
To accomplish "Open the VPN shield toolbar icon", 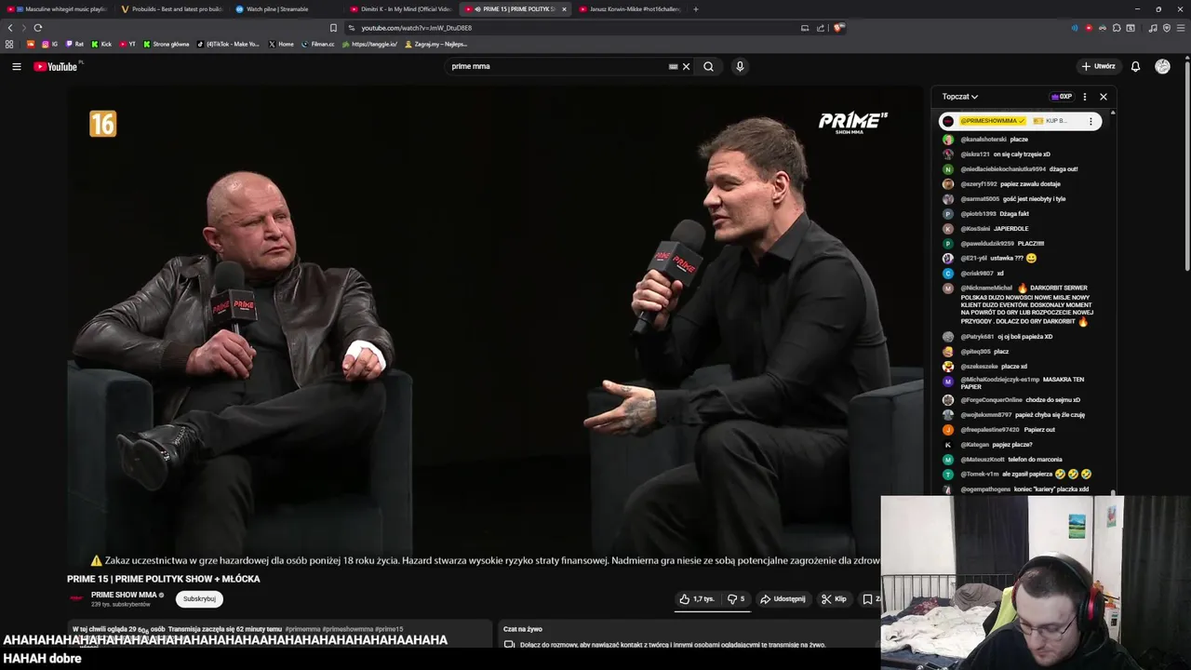I will point(1167,28).
